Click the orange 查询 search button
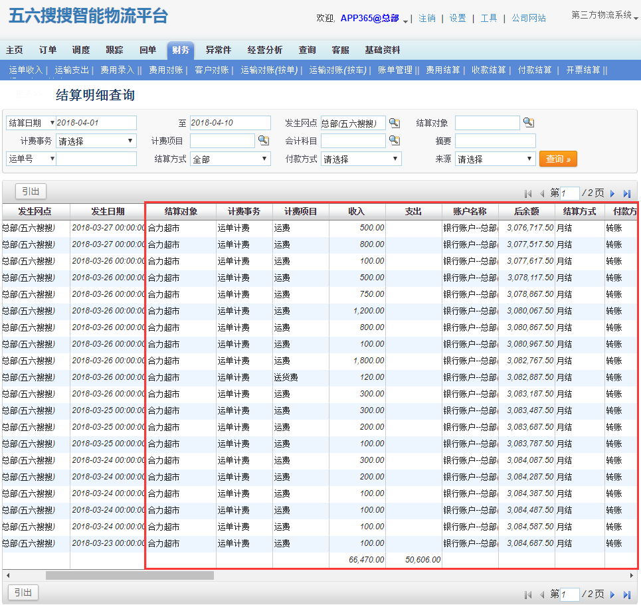Viewport: 641px width, 605px height. click(558, 159)
